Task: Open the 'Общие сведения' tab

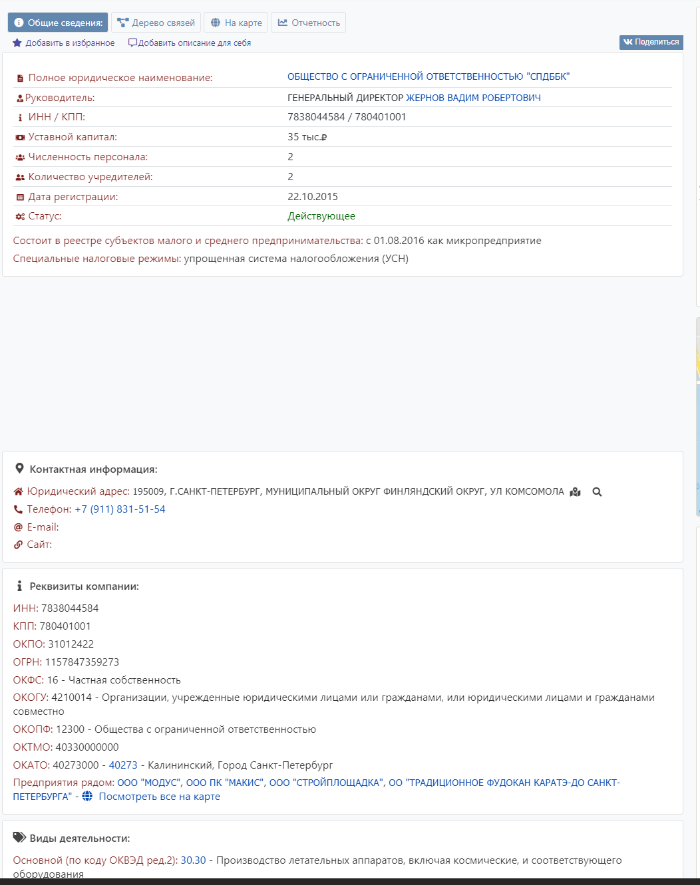Action: click(58, 23)
